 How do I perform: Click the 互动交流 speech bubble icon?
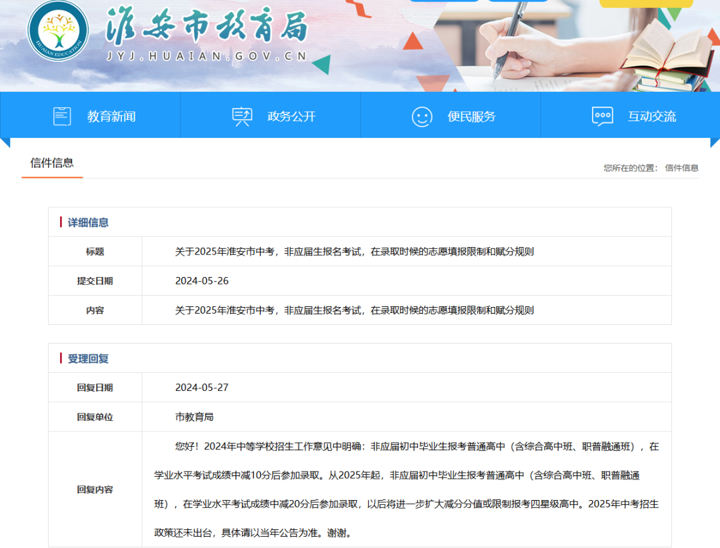[602, 115]
